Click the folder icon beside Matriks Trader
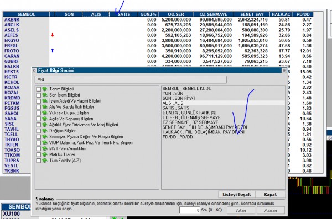 pos(45,154)
